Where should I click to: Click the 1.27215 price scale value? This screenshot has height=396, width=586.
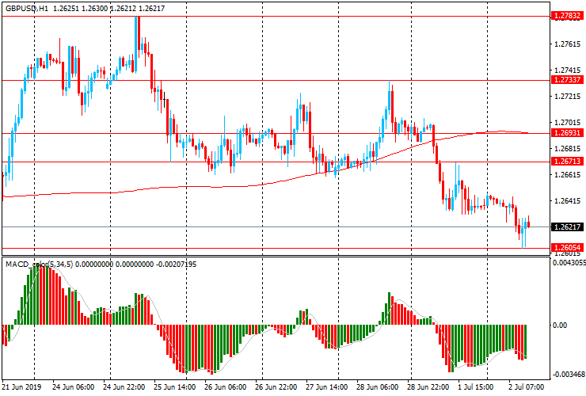(x=568, y=96)
